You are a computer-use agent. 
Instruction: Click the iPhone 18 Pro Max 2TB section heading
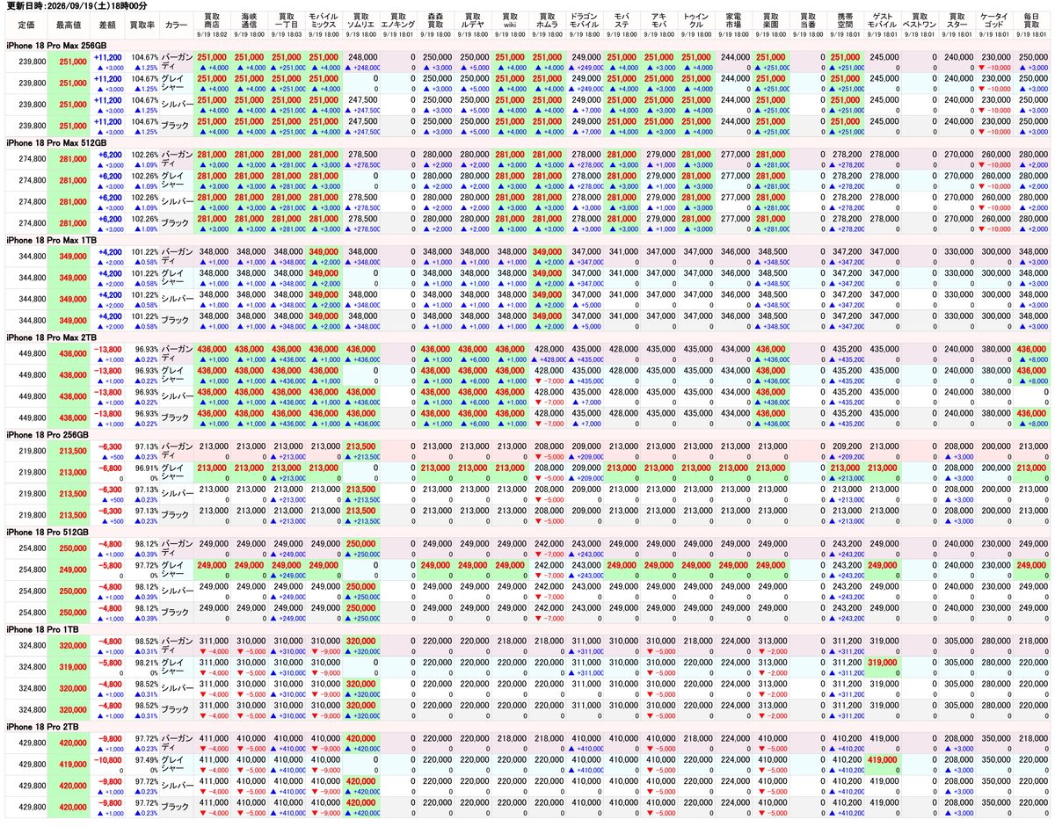pyautogui.click(x=53, y=337)
